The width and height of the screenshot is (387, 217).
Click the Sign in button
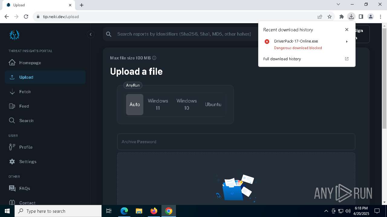[362, 34]
